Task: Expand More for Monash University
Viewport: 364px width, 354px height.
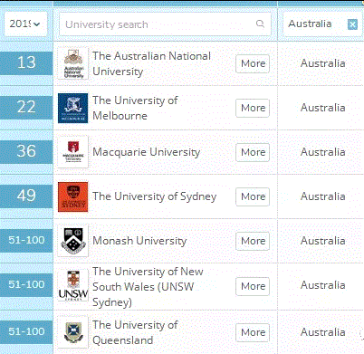Action: point(253,241)
